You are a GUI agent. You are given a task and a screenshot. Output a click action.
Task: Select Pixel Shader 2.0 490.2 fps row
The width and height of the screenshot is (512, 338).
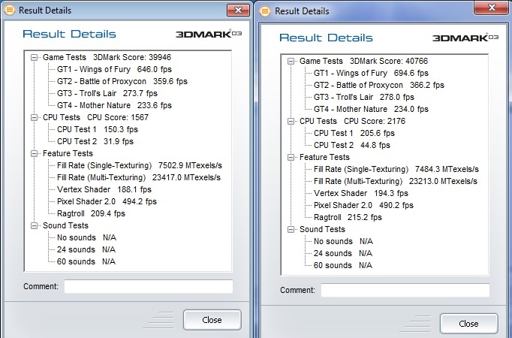coord(363,205)
